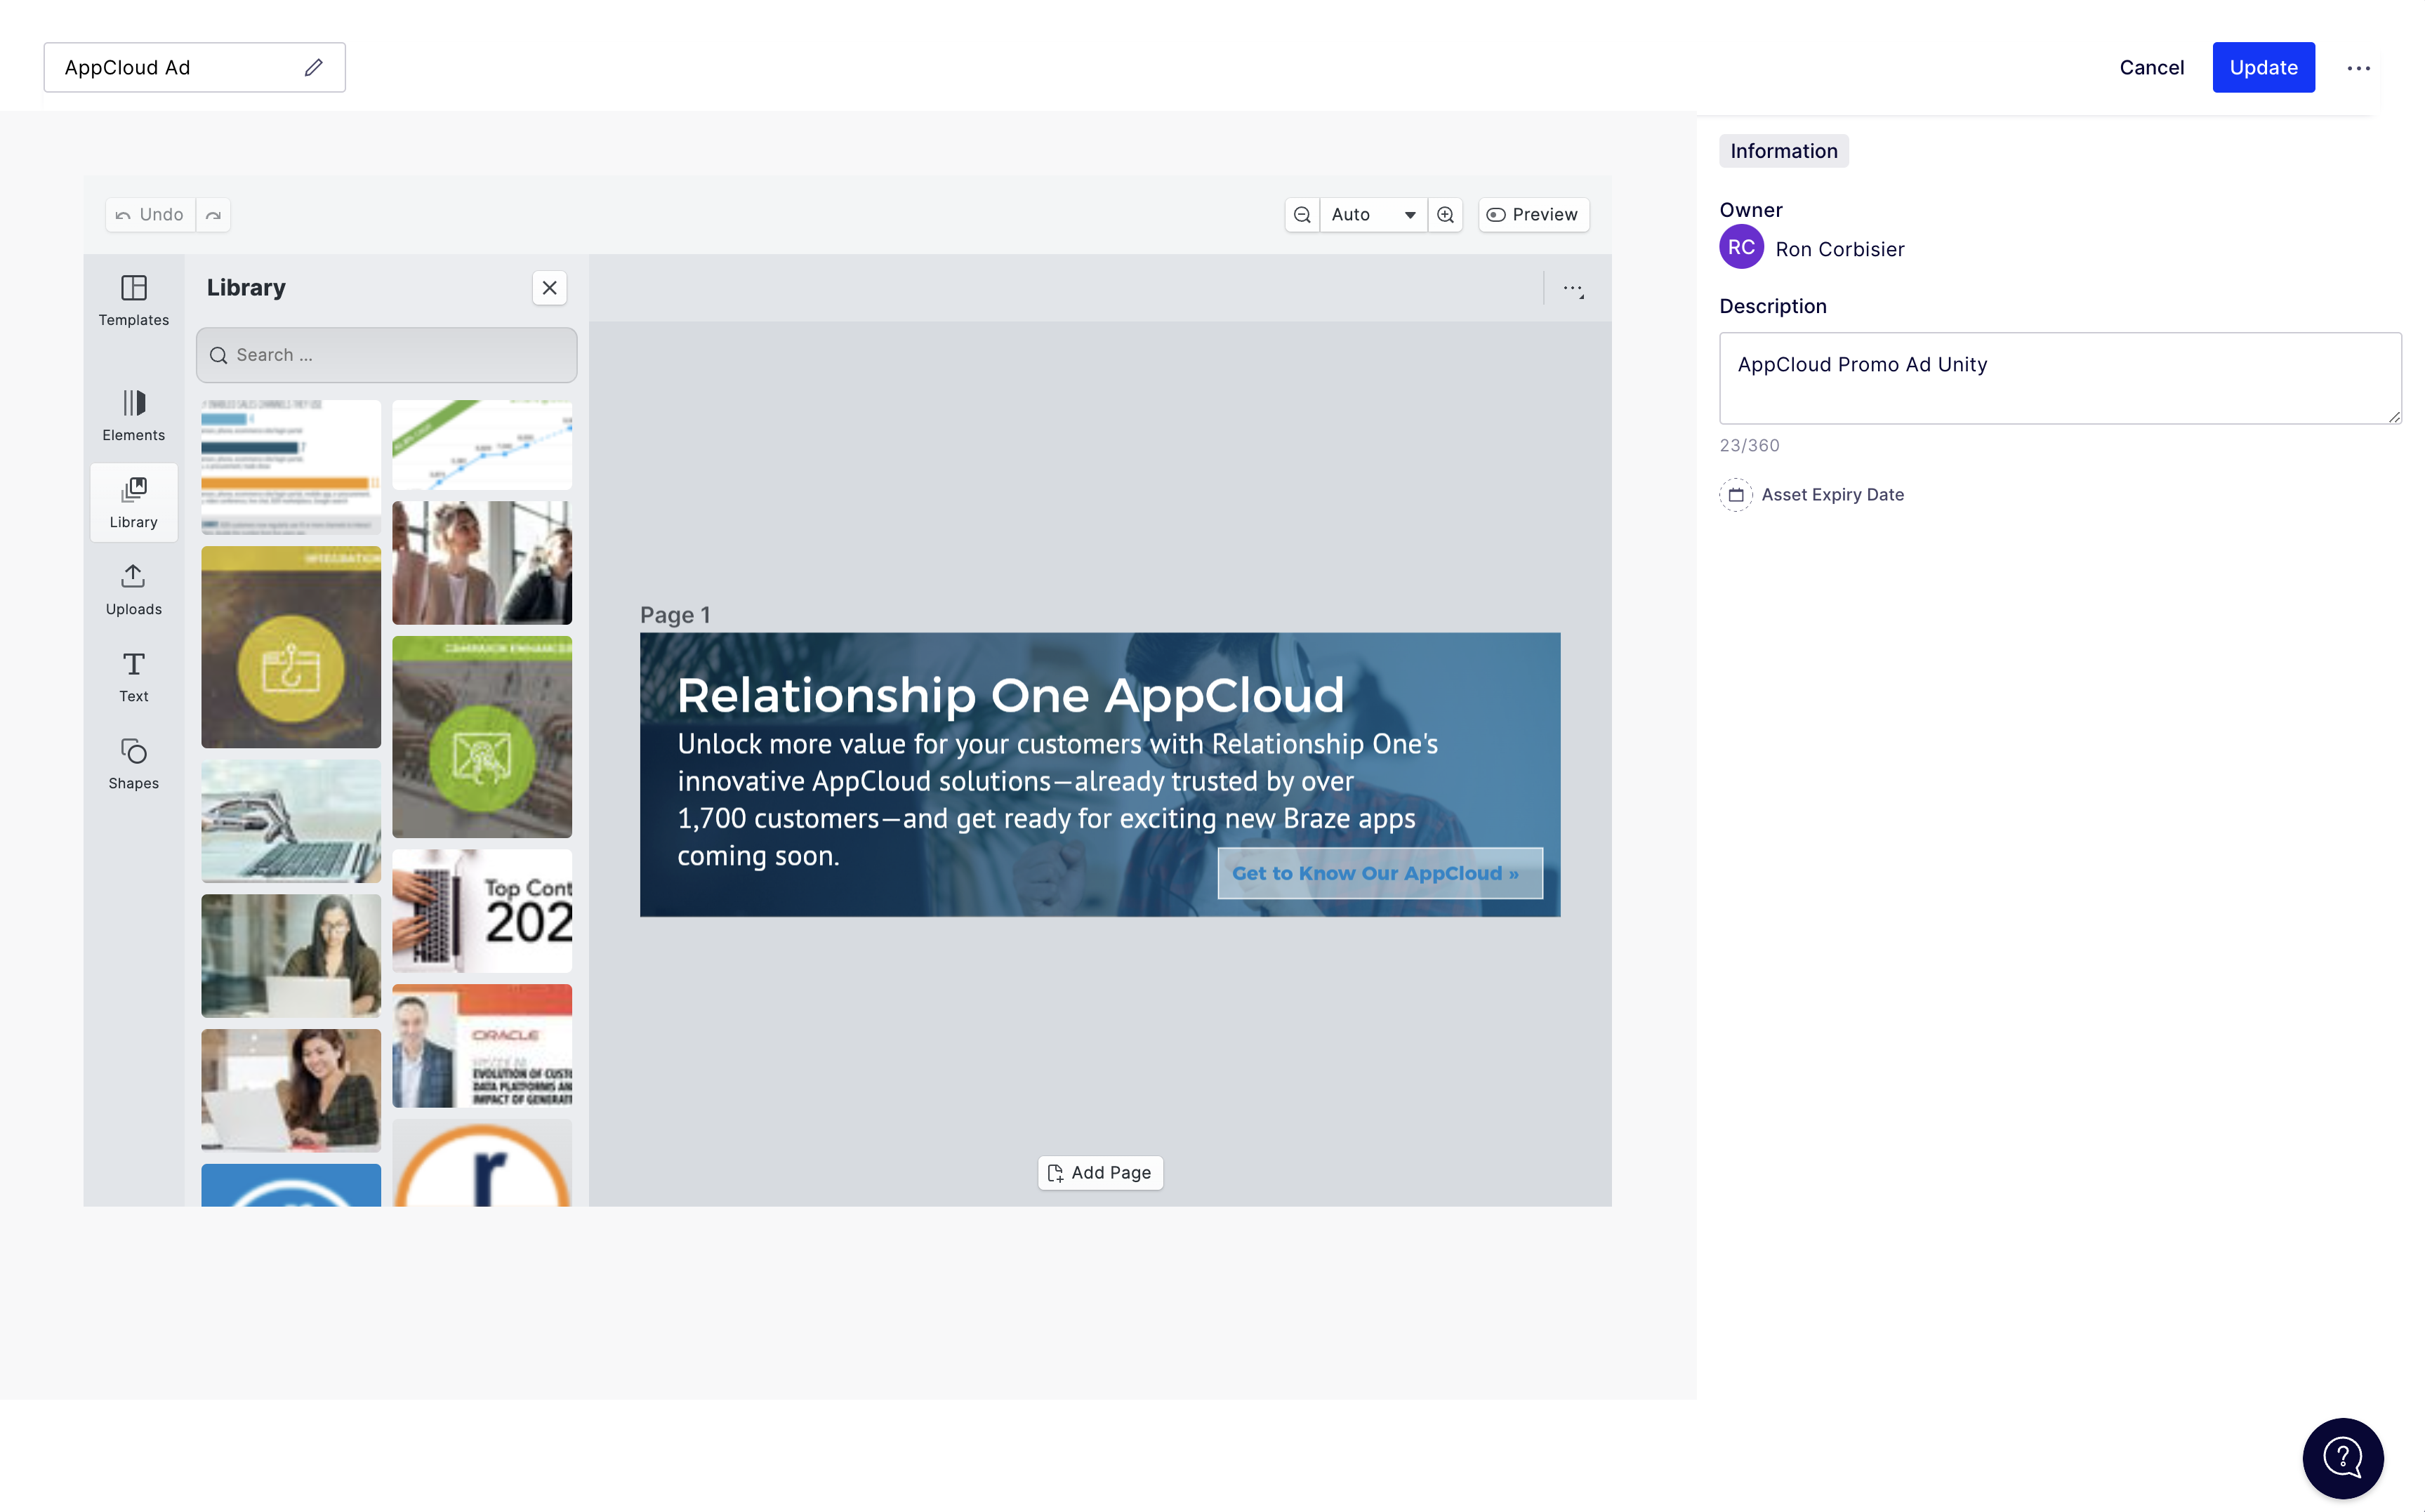The image size is (2425, 1512).
Task: Switch to the Information tab
Action: click(x=1783, y=150)
